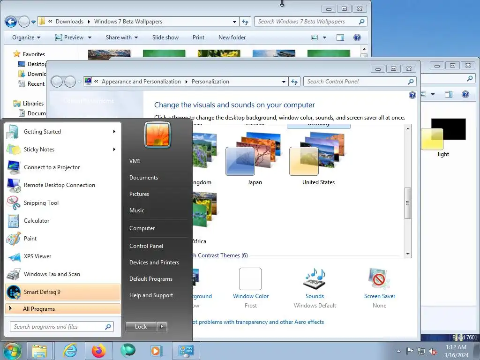Expand Getting Started submenu arrow
The height and width of the screenshot is (360, 480).
114,132
